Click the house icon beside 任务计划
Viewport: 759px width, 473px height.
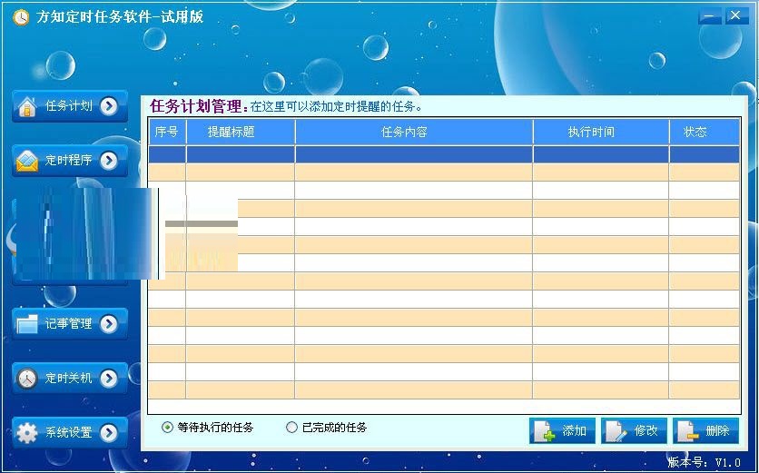tap(27, 106)
